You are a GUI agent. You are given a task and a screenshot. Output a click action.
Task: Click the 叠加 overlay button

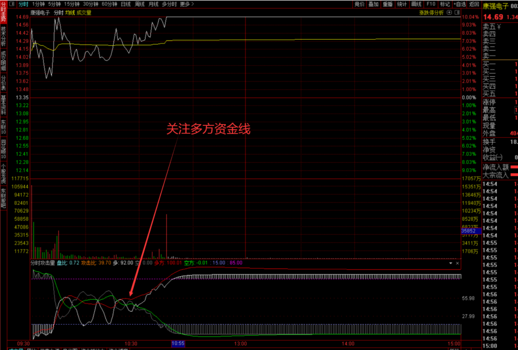(x=374, y=4)
